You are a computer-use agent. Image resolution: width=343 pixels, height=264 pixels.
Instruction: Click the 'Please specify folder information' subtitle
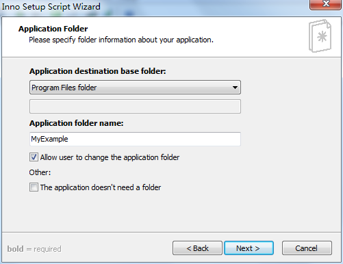pyautogui.click(x=121, y=40)
